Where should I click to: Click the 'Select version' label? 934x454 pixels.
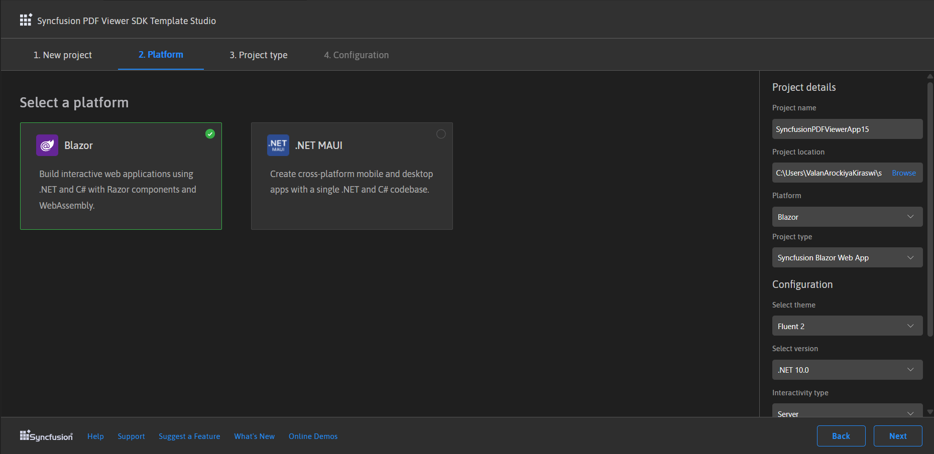tap(795, 349)
